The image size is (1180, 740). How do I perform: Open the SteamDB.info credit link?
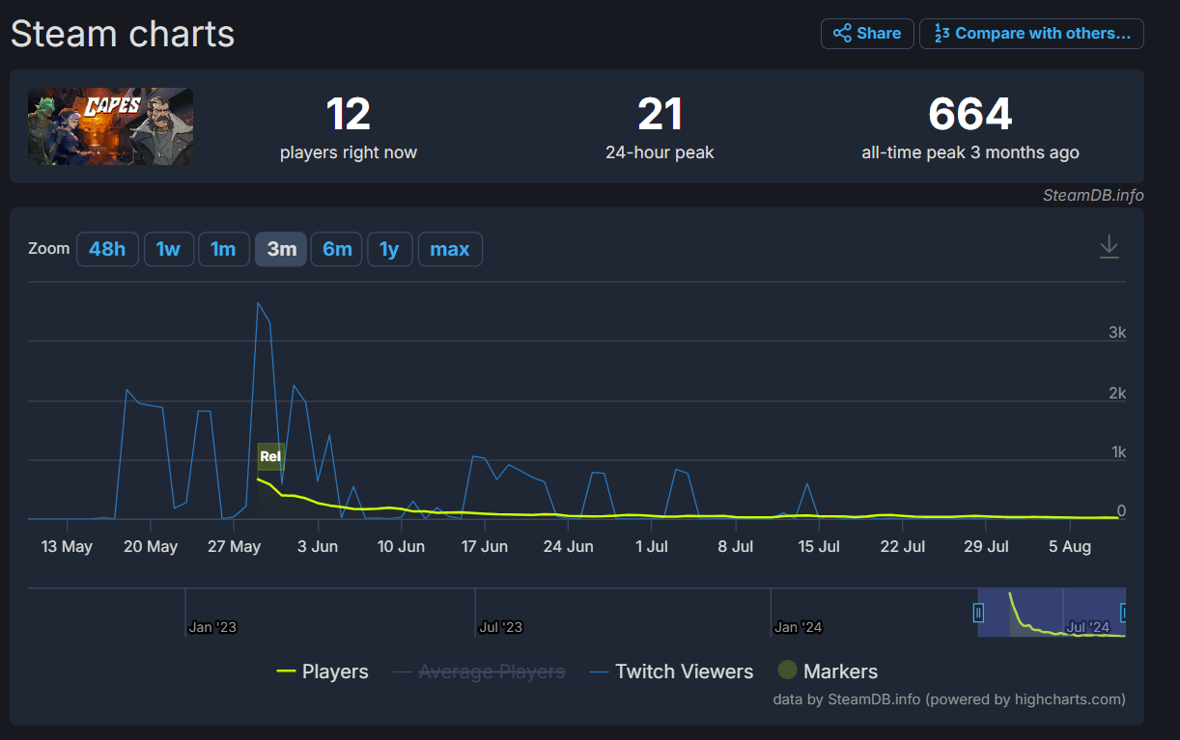point(1093,195)
